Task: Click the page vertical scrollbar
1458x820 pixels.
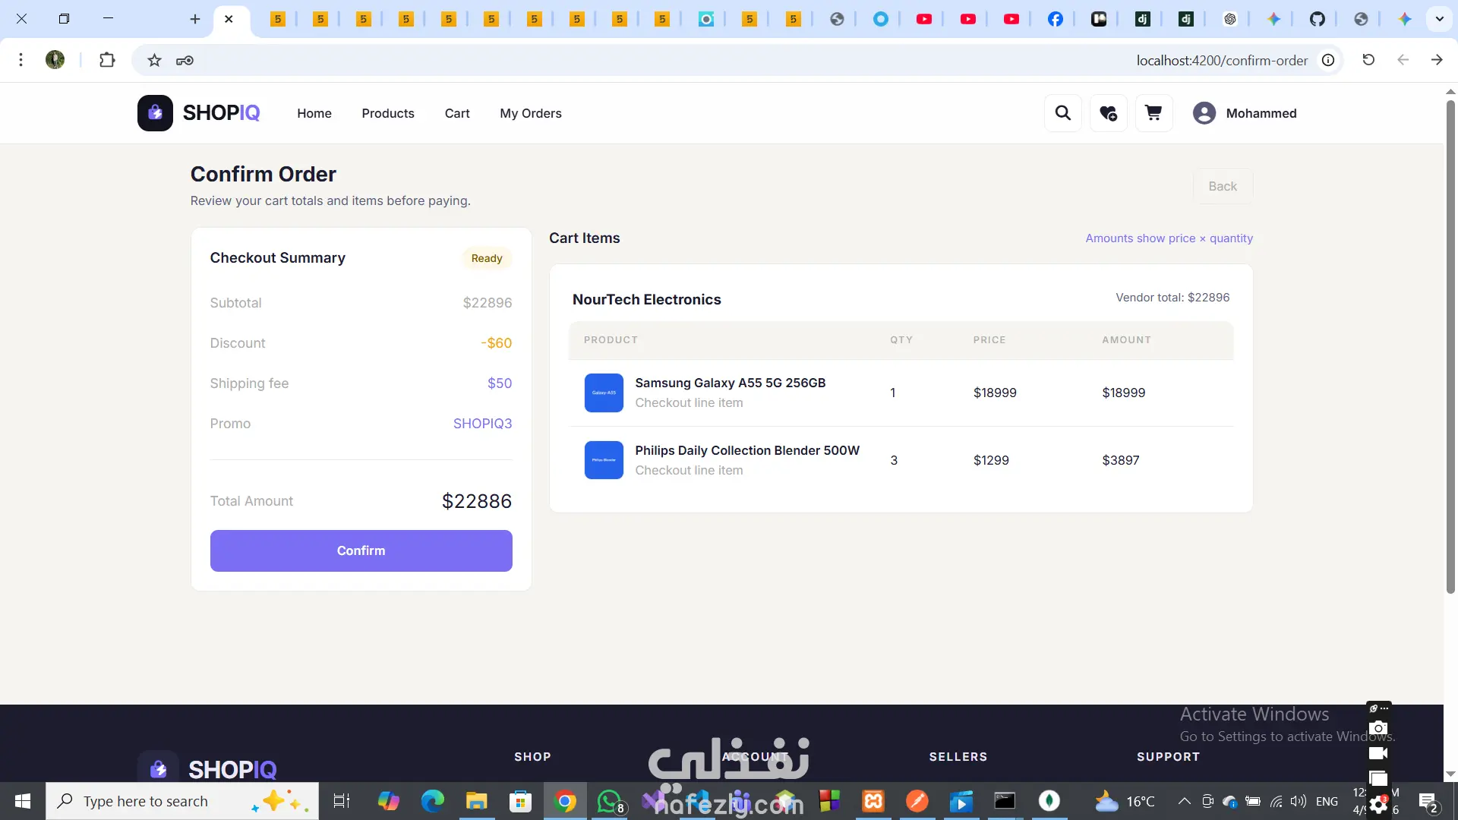Action: pos(1450,342)
